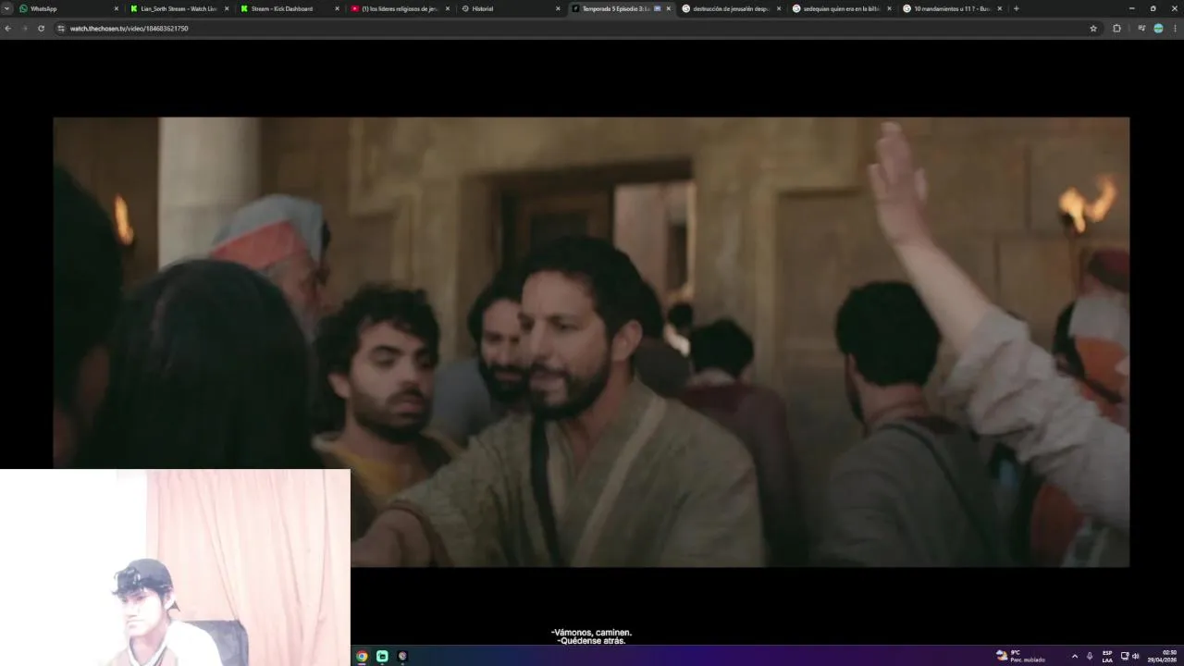Image resolution: width=1184 pixels, height=666 pixels.
Task: Show hidden system tray icons
Action: click(x=1074, y=656)
